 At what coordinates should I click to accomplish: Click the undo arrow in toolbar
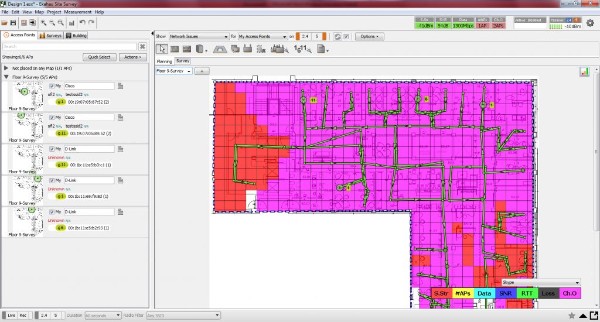83,23
